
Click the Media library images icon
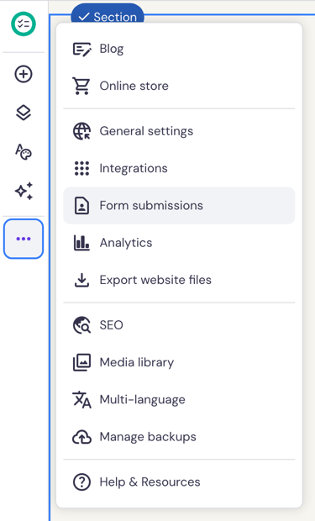click(81, 362)
